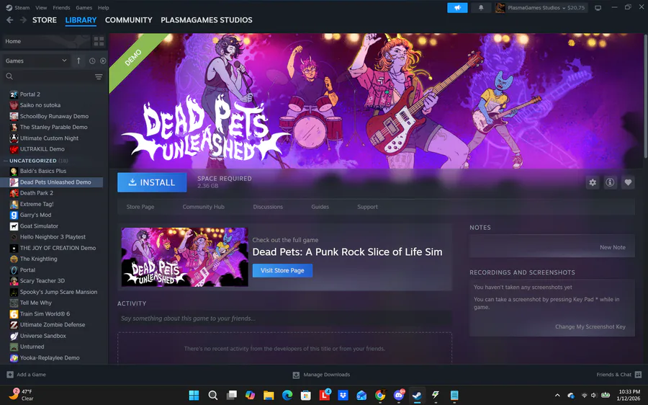Open the Help menu
Image resolution: width=648 pixels, height=405 pixels.
103,7
